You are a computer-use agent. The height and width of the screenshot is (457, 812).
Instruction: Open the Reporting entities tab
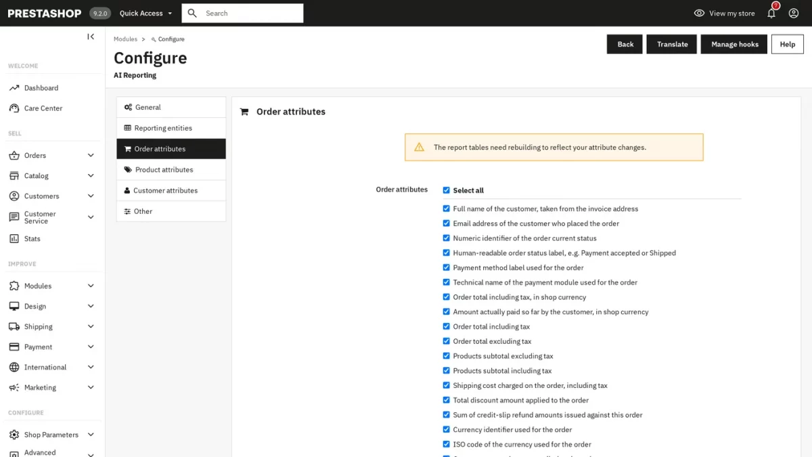[x=171, y=128]
